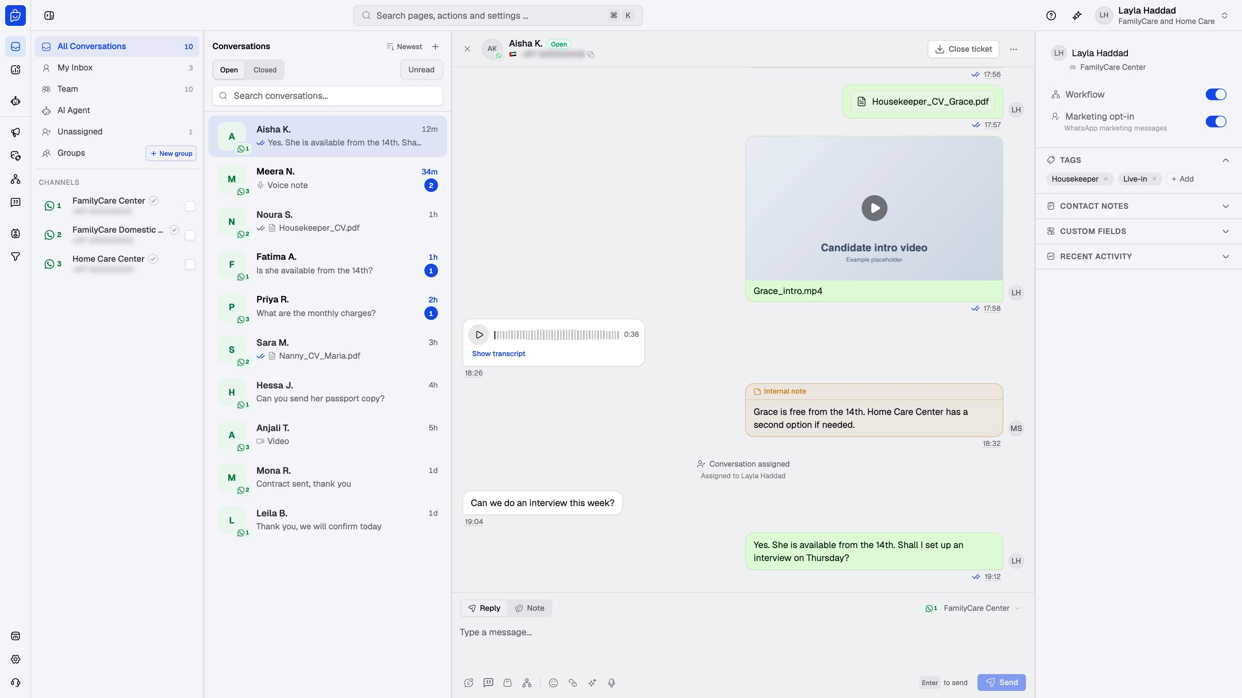The height and width of the screenshot is (698, 1242).
Task: Close the Aisha K. conversation panel
Action: (x=467, y=49)
